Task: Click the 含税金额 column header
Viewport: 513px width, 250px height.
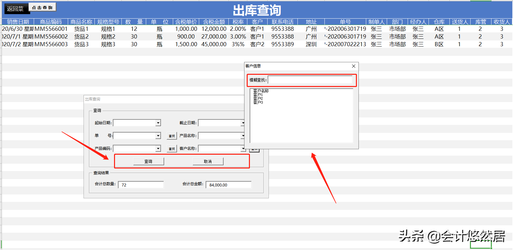Action: pyautogui.click(x=214, y=22)
